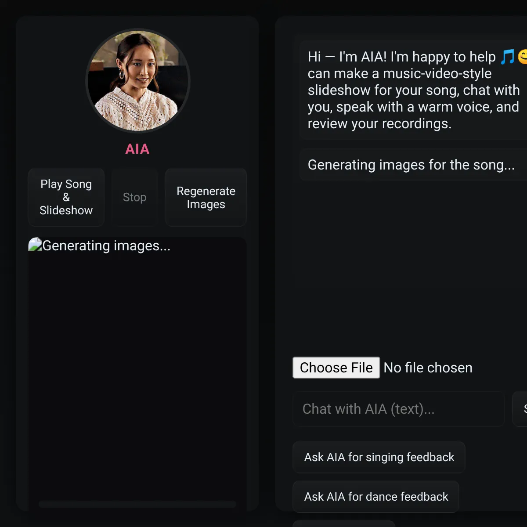Viewport: 527px width, 527px height.
Task: Click the pink AIA name label
Action: pyautogui.click(x=137, y=149)
